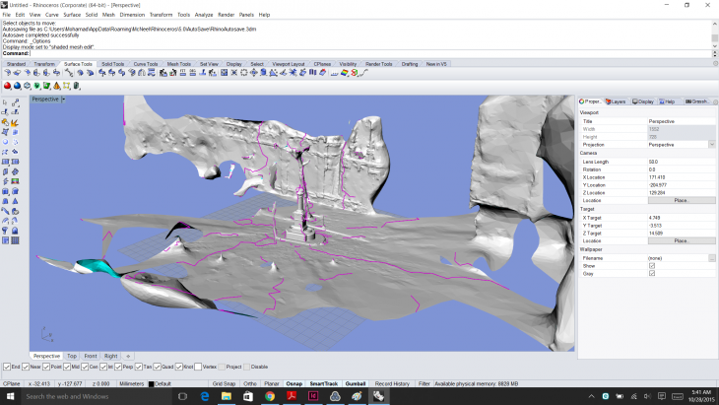Enable the Vertex osnap checkbox
This screenshot has height=405, width=719.
pyautogui.click(x=198, y=367)
